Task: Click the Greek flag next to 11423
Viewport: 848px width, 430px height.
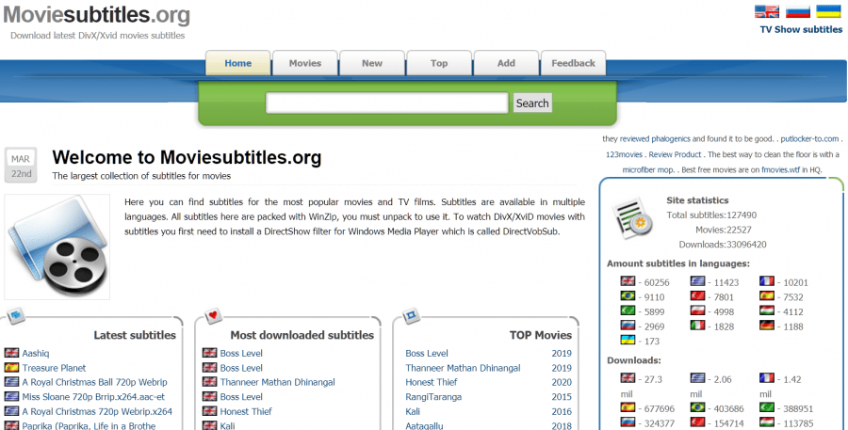Action: 697,281
